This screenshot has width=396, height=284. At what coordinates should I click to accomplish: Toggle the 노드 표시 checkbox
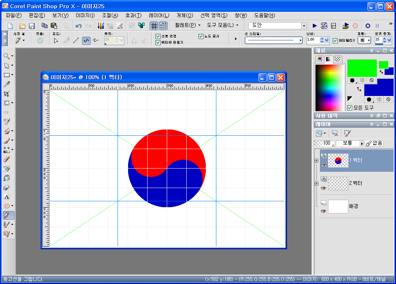tap(201, 36)
